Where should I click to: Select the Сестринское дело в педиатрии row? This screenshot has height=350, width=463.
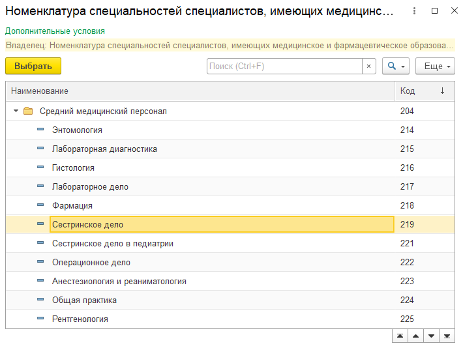pyautogui.click(x=113, y=244)
